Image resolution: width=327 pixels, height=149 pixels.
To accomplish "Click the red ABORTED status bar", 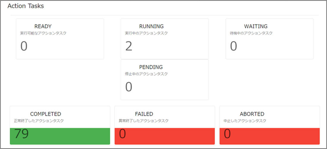I will pyautogui.click(x=269, y=136).
